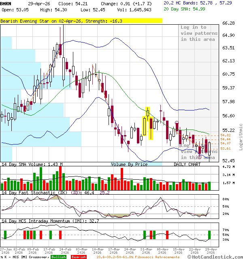The width and height of the screenshot is (243, 259).
Task: Click the 53.61 Fibonacci retracement level
Action: point(226,149)
